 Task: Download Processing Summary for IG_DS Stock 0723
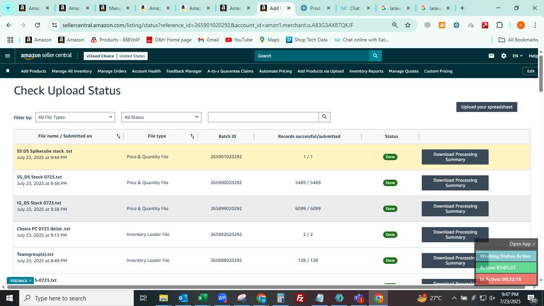point(455,209)
